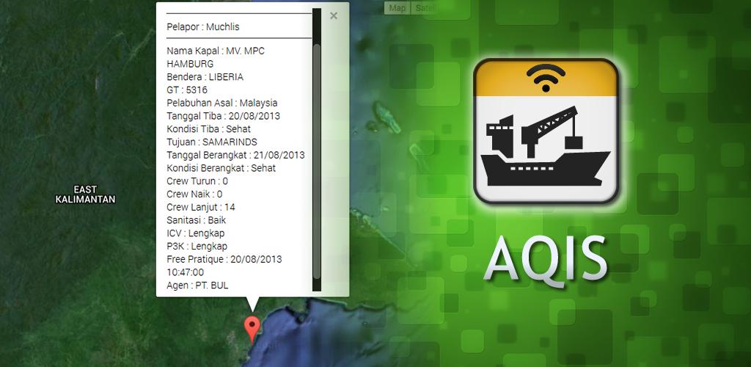Click the 'P3K : Lengkap' line
The image size is (751, 367).
click(x=197, y=246)
